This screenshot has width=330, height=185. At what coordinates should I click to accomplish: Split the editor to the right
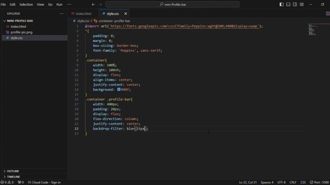(327, 14)
